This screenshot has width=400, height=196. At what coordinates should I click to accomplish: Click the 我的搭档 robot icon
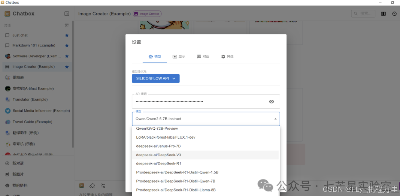tap(7, 185)
